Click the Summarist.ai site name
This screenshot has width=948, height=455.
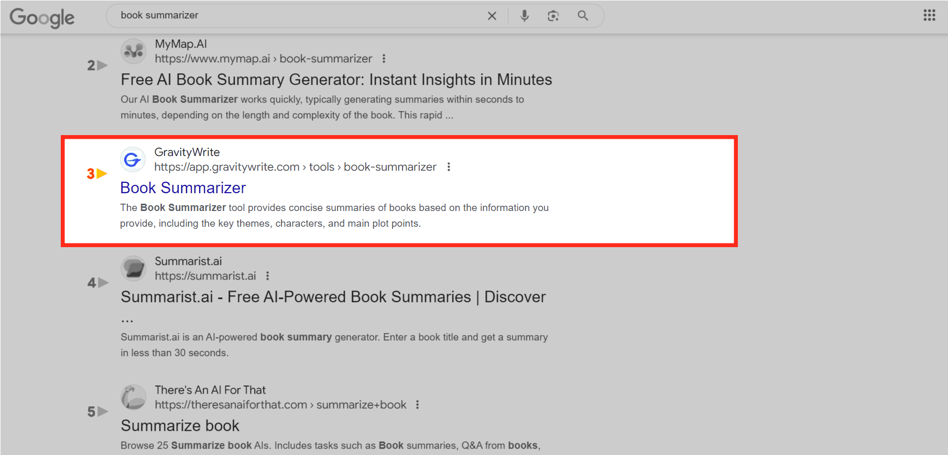coord(188,261)
